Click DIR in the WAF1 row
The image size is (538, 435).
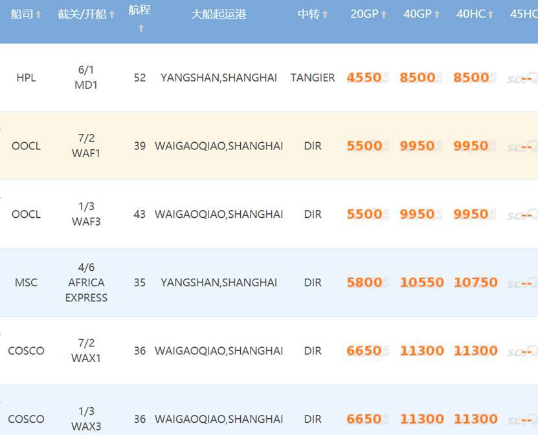click(313, 146)
